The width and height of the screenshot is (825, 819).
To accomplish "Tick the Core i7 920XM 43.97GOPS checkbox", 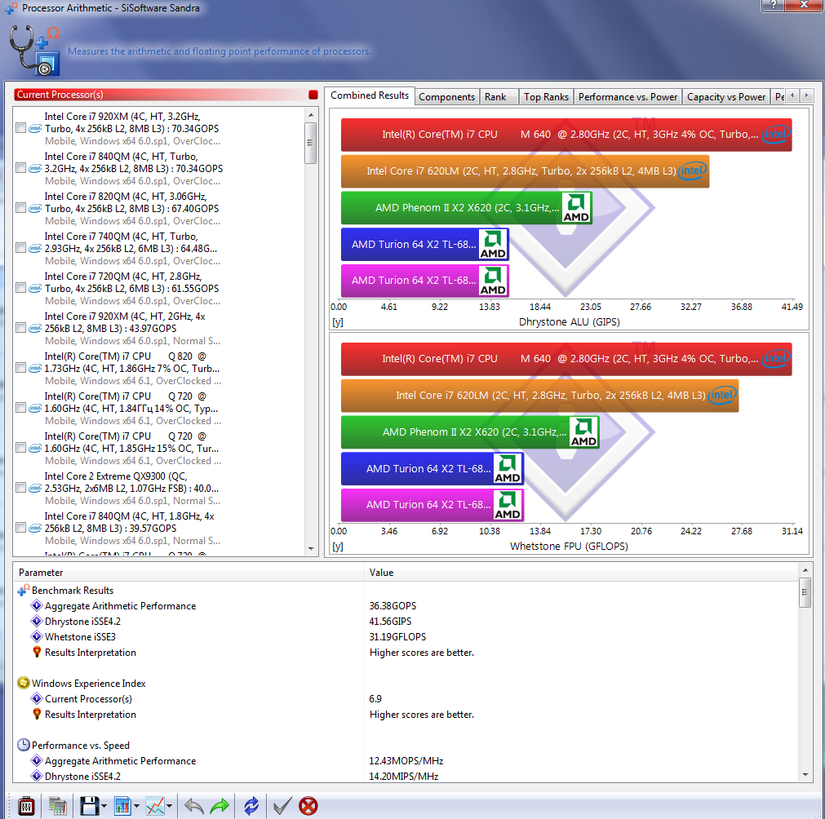I will [x=20, y=328].
